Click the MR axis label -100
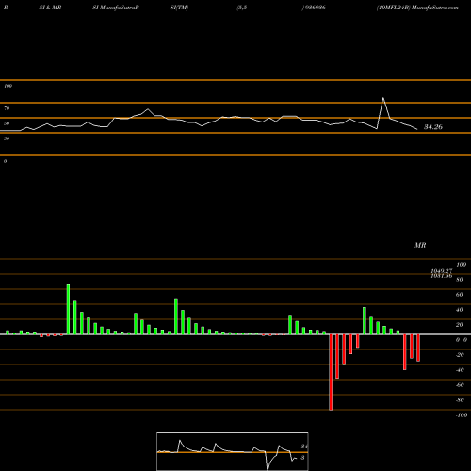 [x=462, y=415]
